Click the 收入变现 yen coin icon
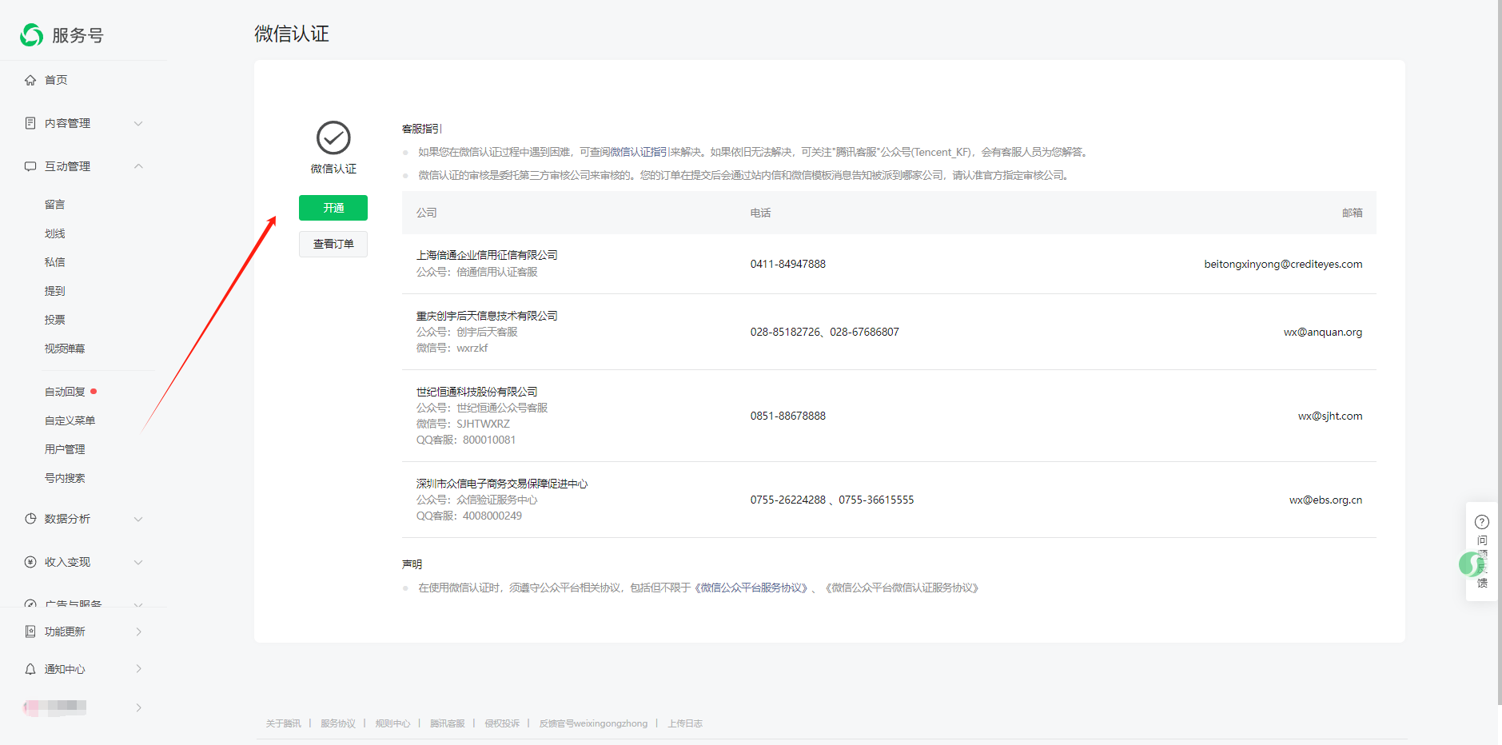This screenshot has width=1502, height=745. click(30, 562)
